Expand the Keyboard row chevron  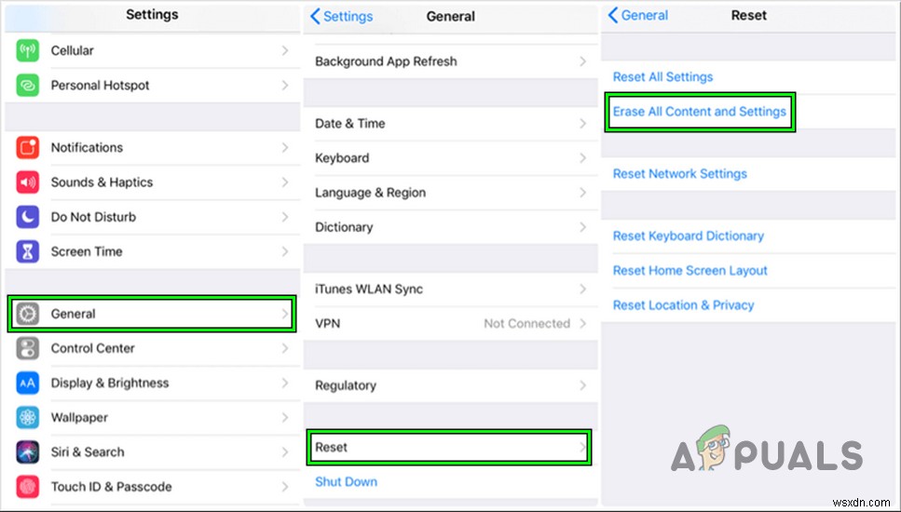point(582,158)
